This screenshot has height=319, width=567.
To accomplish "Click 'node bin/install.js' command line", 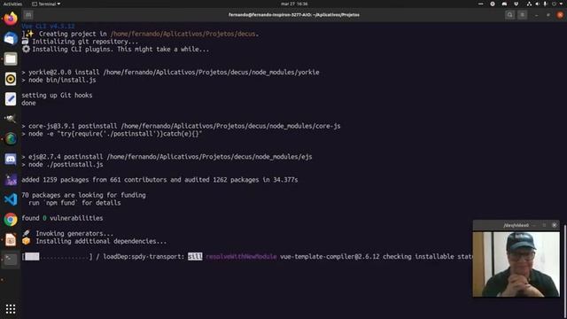I will pyautogui.click(x=59, y=80).
